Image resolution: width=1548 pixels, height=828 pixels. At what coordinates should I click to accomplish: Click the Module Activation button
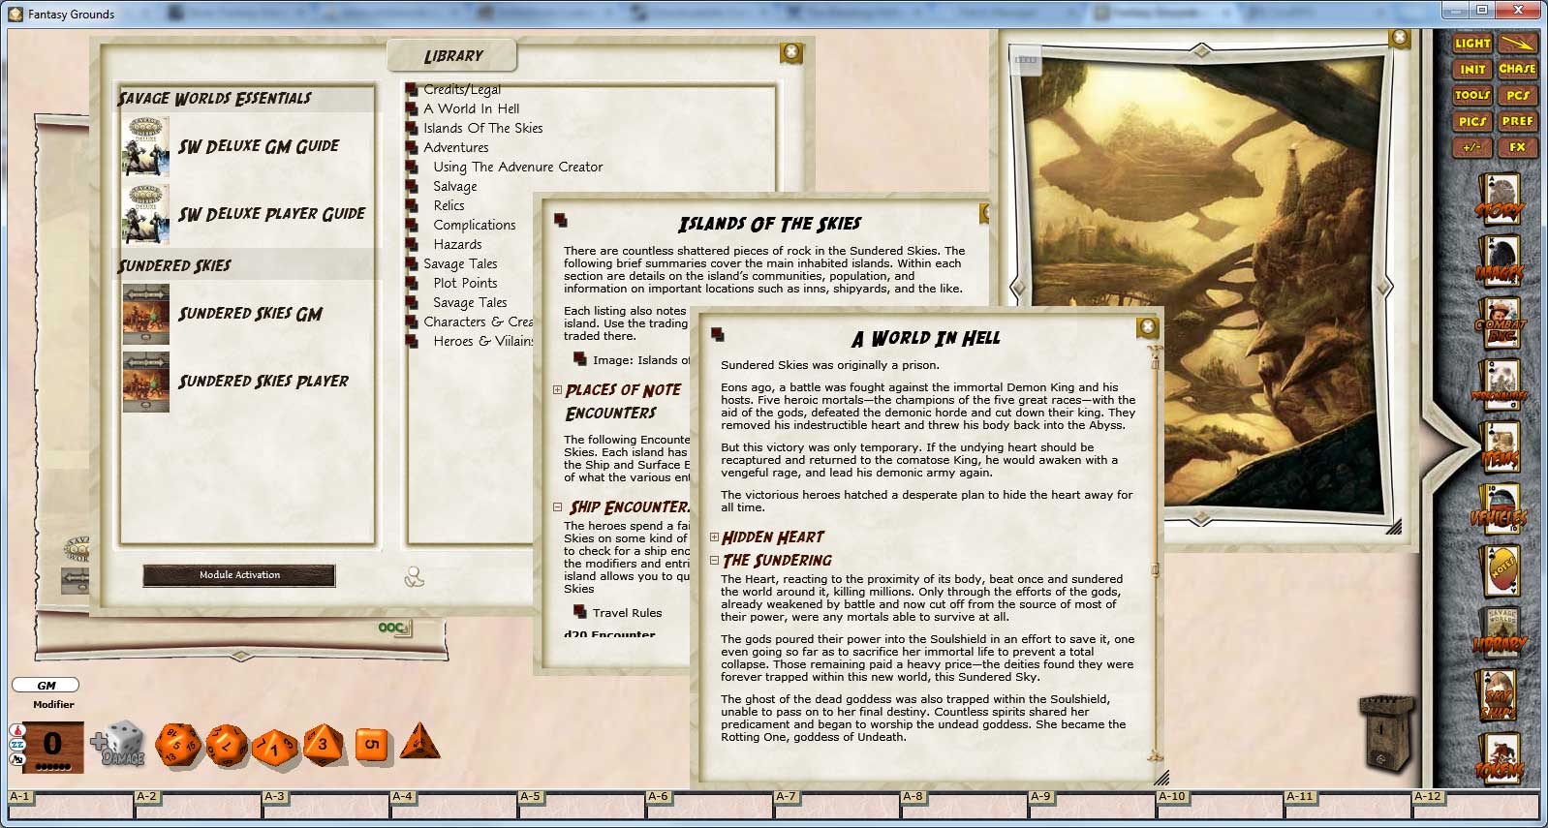239,575
